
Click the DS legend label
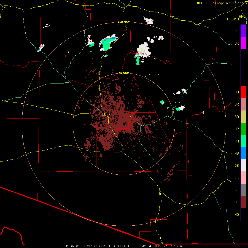pyautogui.click(x=236, y=165)
